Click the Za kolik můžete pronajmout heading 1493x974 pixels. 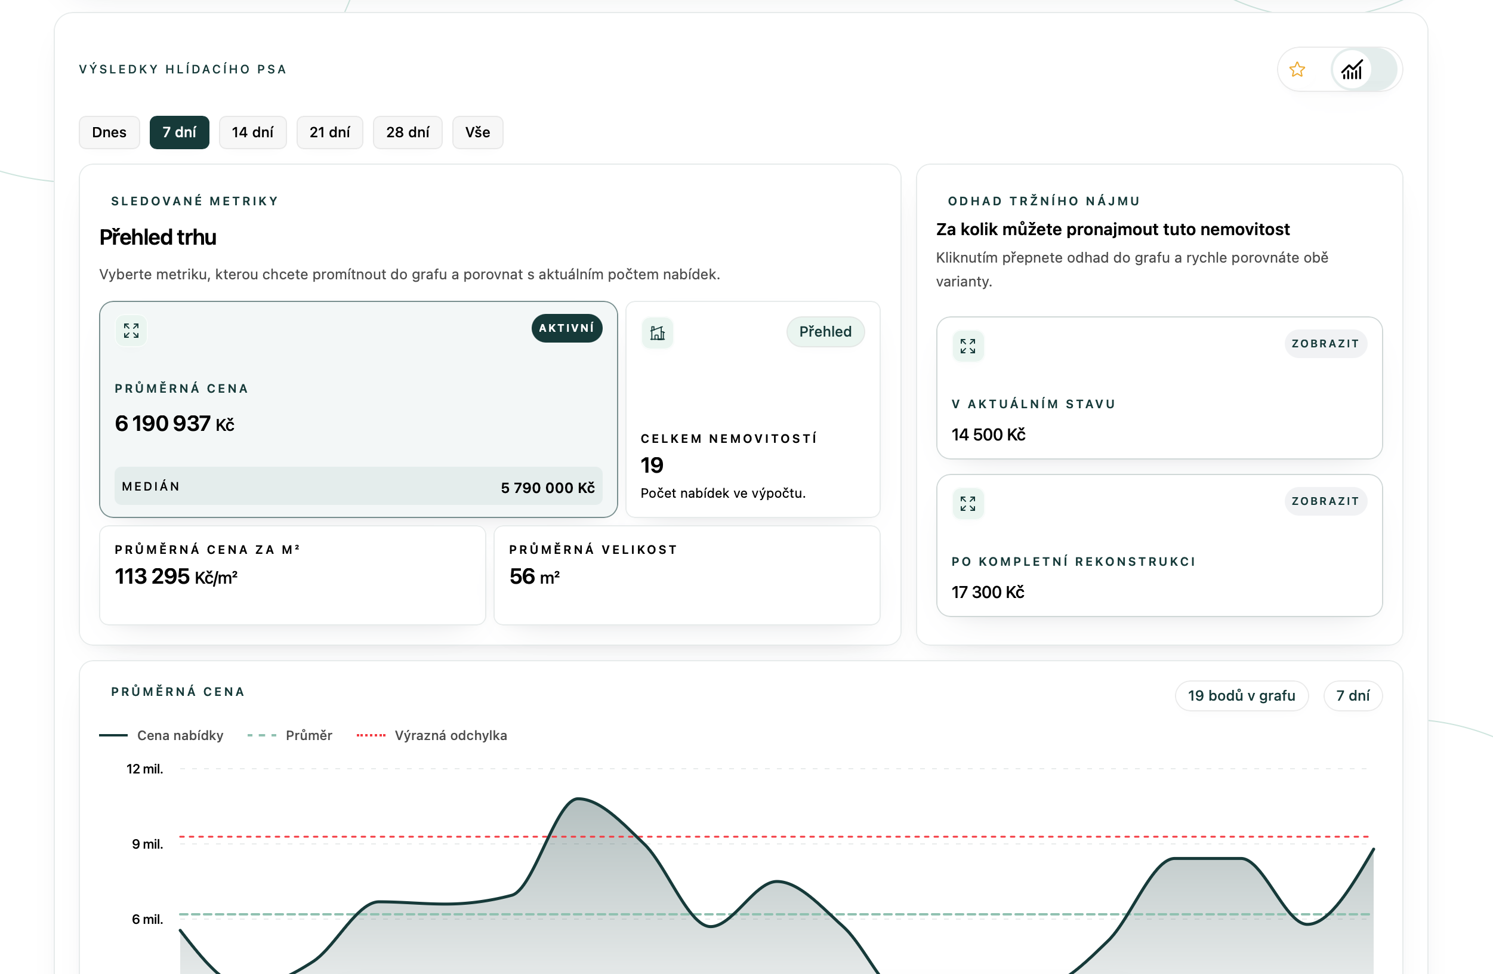coord(1113,230)
